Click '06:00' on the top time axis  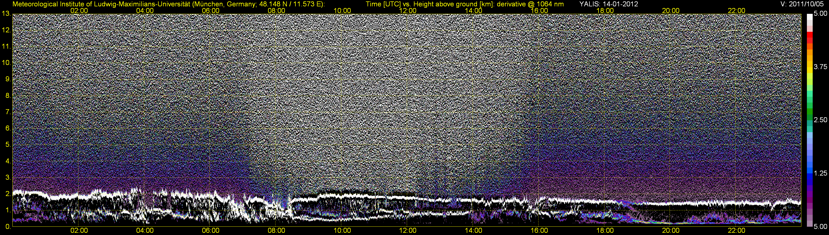(211, 11)
